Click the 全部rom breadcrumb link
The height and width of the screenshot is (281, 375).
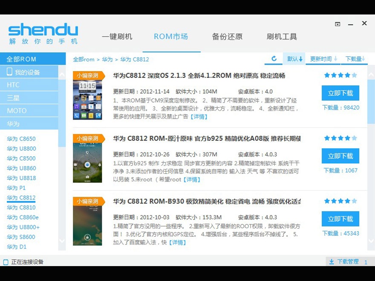pyautogui.click(x=84, y=59)
